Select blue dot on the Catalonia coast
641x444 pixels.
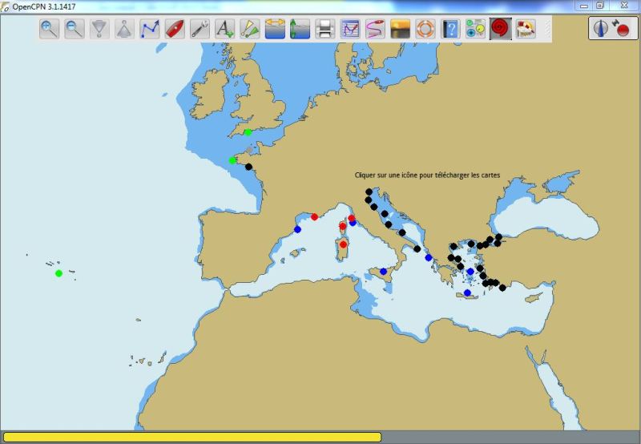(297, 229)
